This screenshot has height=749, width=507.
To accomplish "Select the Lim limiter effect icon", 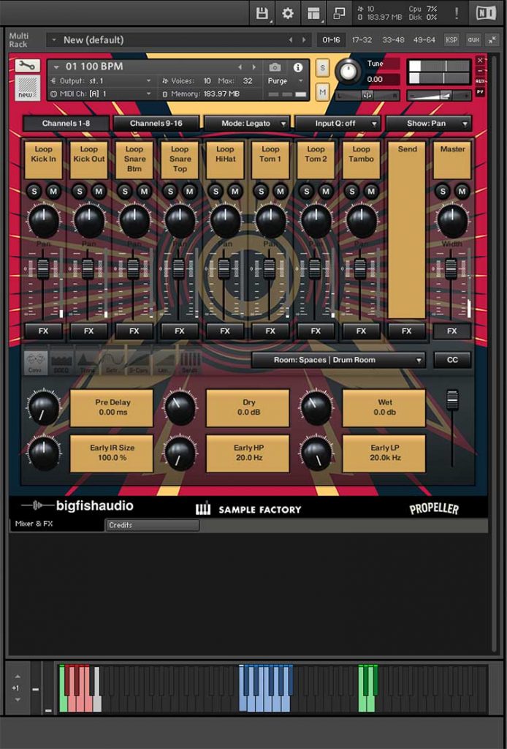I will click(x=164, y=363).
